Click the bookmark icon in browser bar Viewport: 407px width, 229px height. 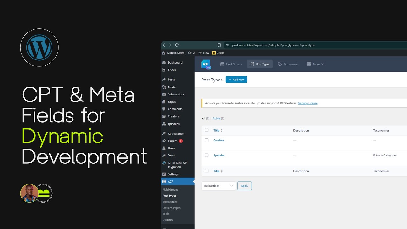click(219, 45)
